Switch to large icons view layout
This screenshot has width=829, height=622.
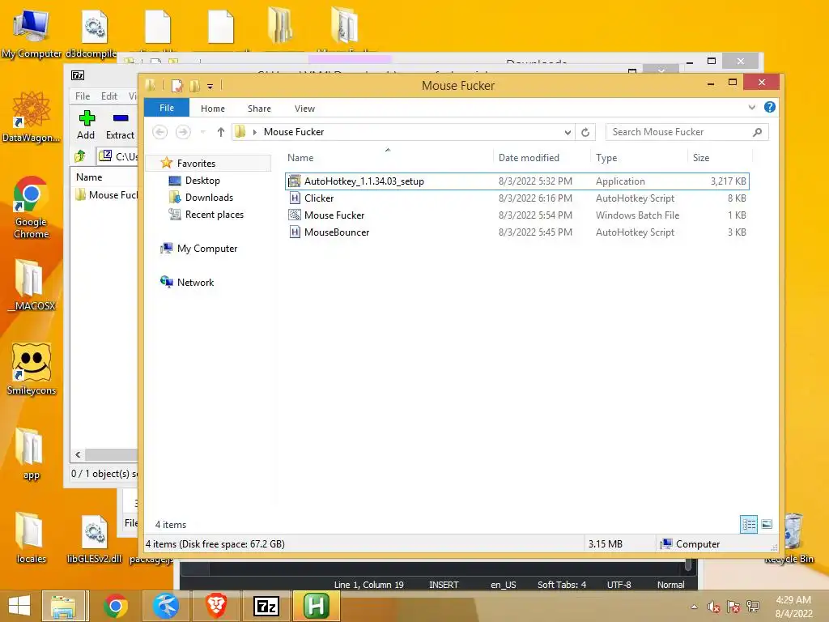767,524
